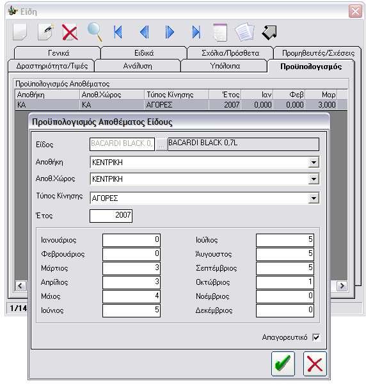This screenshot has height=384, width=366.
Task: Go to first record arrow
Action: [118, 32]
